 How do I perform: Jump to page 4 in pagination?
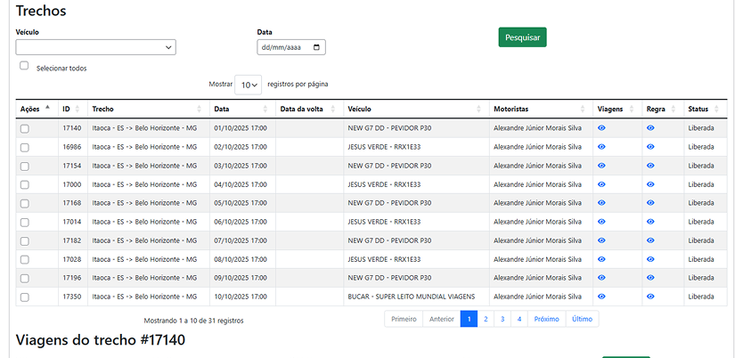point(519,319)
